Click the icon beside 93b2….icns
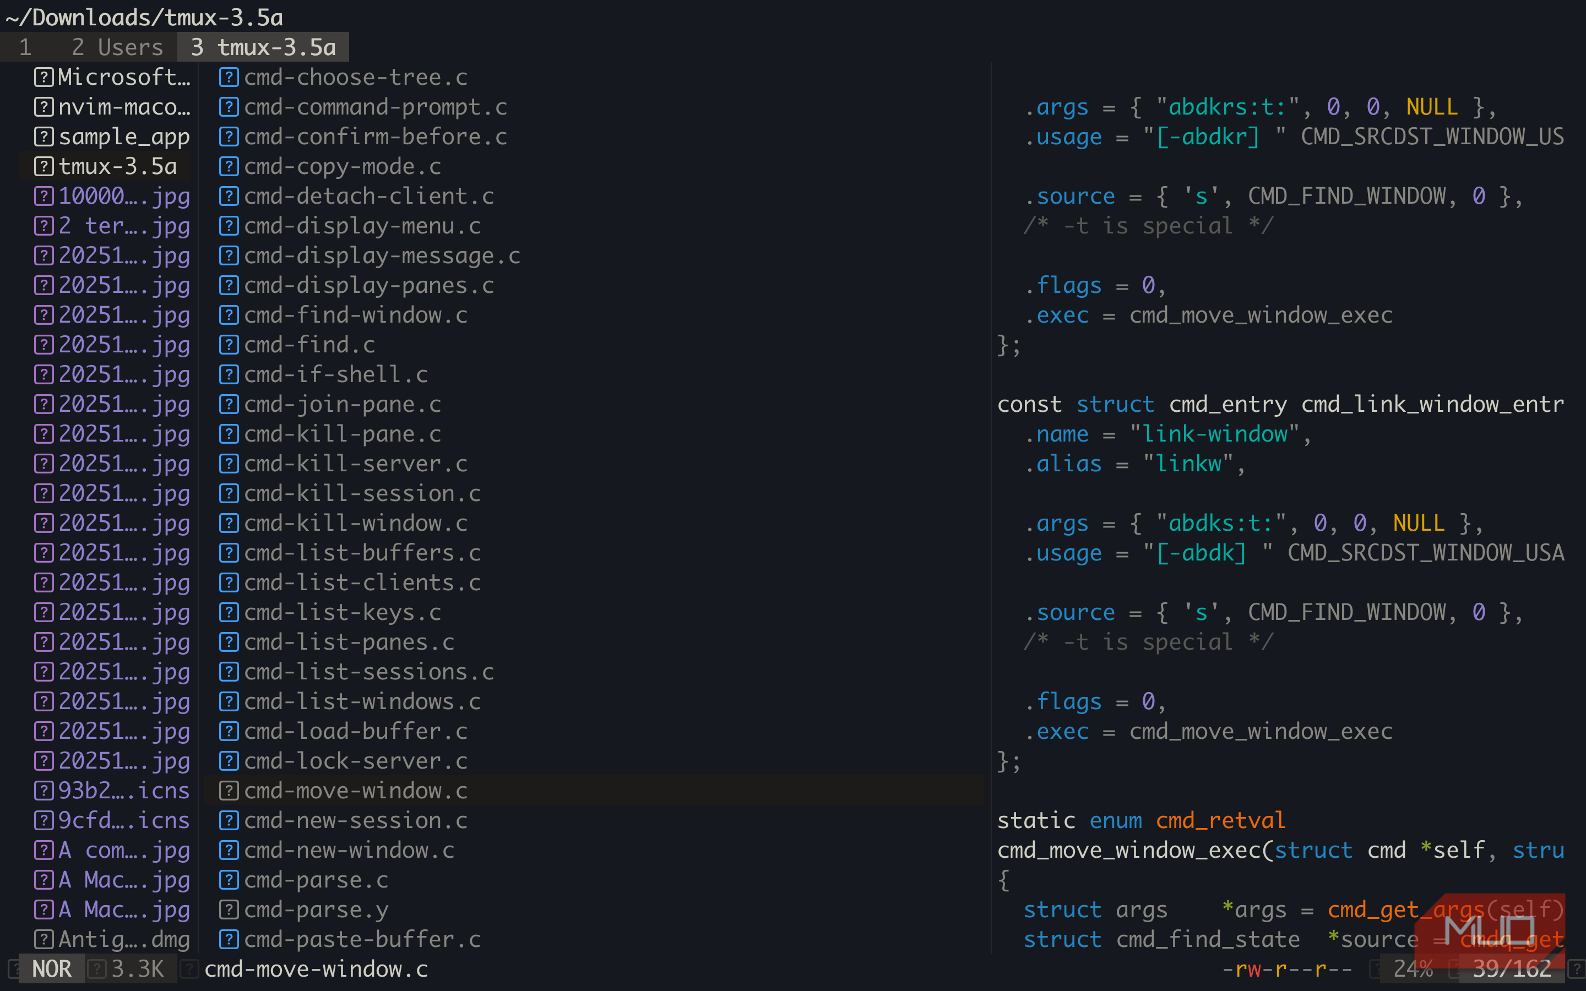The height and width of the screenshot is (991, 1586). (44, 791)
